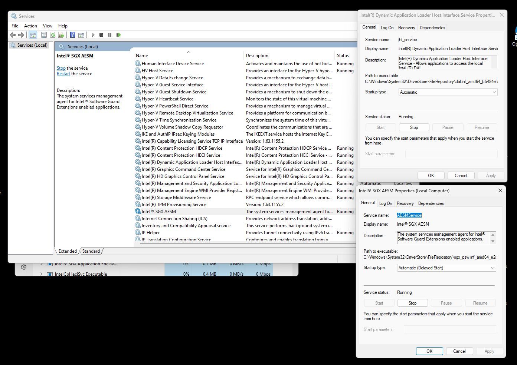517x365 pixels.
Task: Click the Refresh toolbar icon
Action: tap(53, 35)
